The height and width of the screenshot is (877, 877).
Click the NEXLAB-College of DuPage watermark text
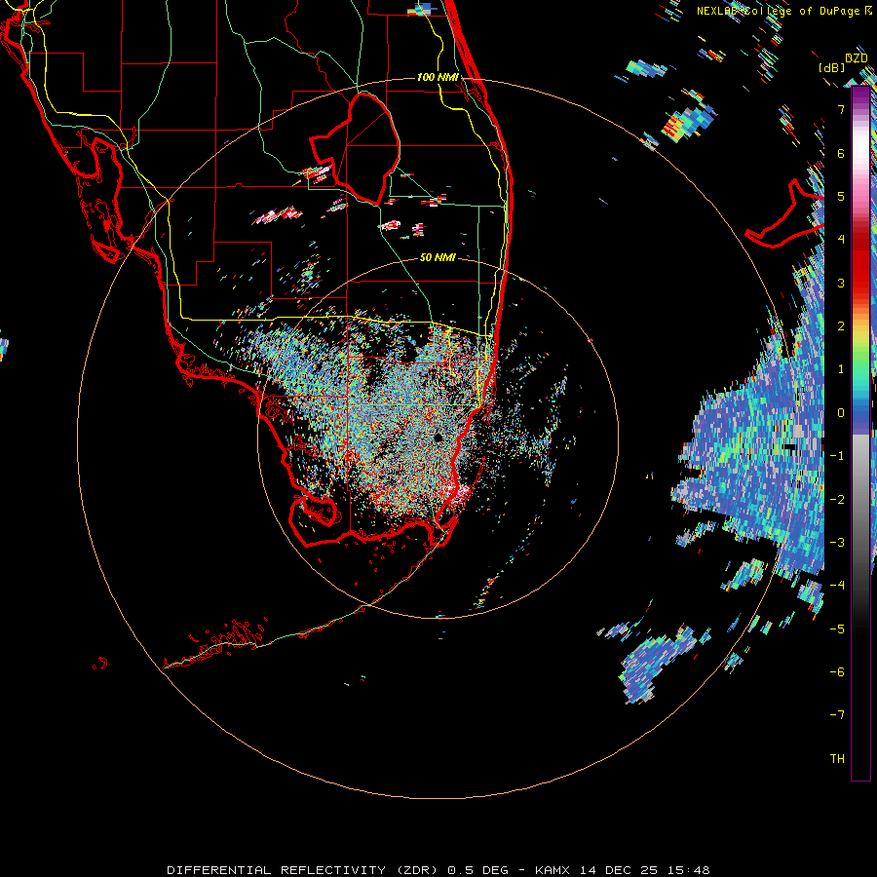784,11
